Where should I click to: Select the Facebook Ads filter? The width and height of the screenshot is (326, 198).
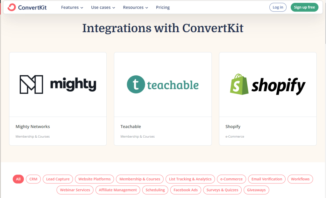coord(186,190)
